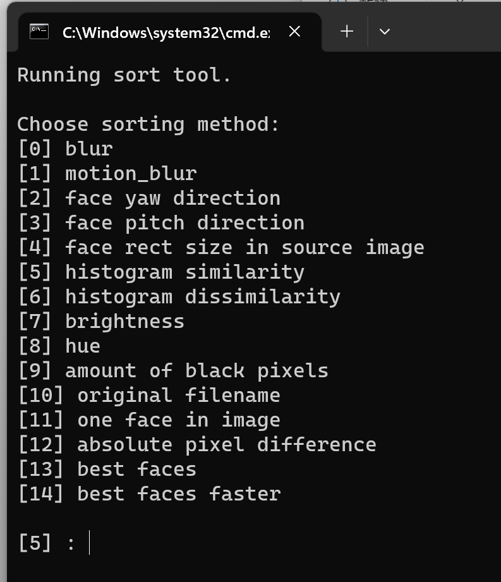Click the '[1] motion_blur' line
The height and width of the screenshot is (582, 501).
tap(107, 173)
